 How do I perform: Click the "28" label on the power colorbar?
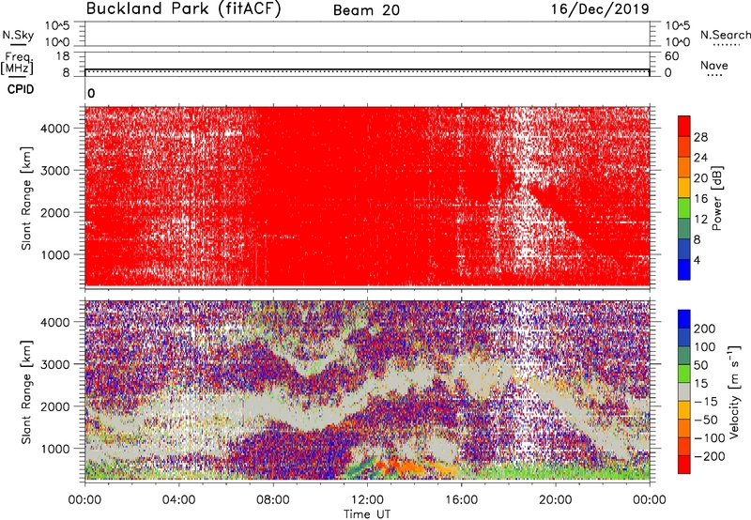tap(700, 137)
